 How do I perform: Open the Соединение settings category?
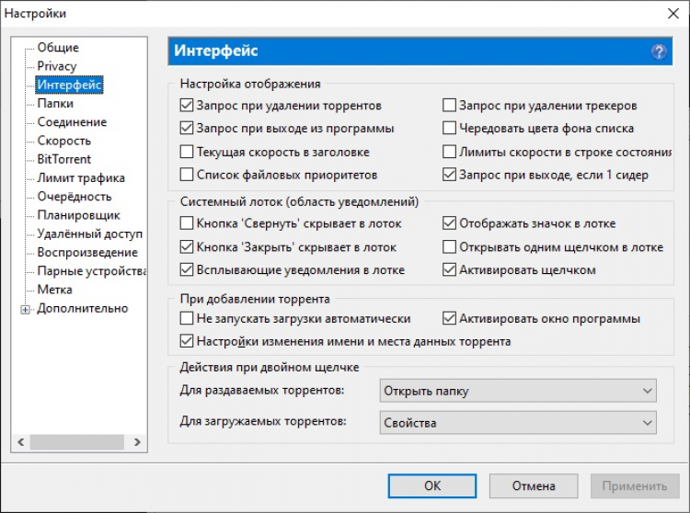[x=72, y=122]
